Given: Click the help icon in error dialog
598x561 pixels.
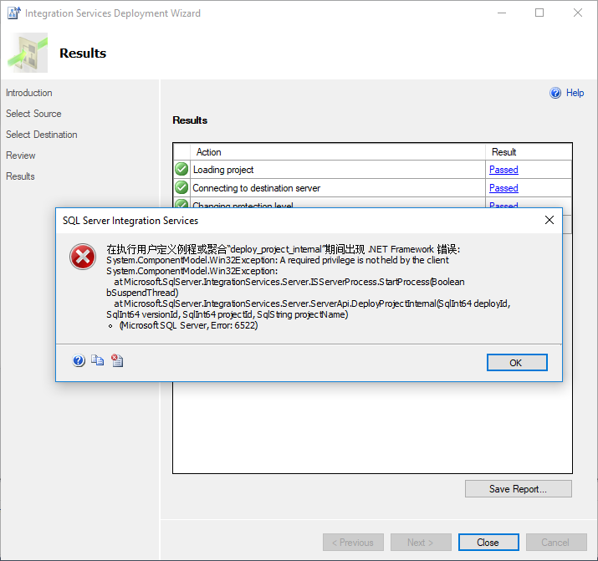Looking at the screenshot, I should pos(79,360).
